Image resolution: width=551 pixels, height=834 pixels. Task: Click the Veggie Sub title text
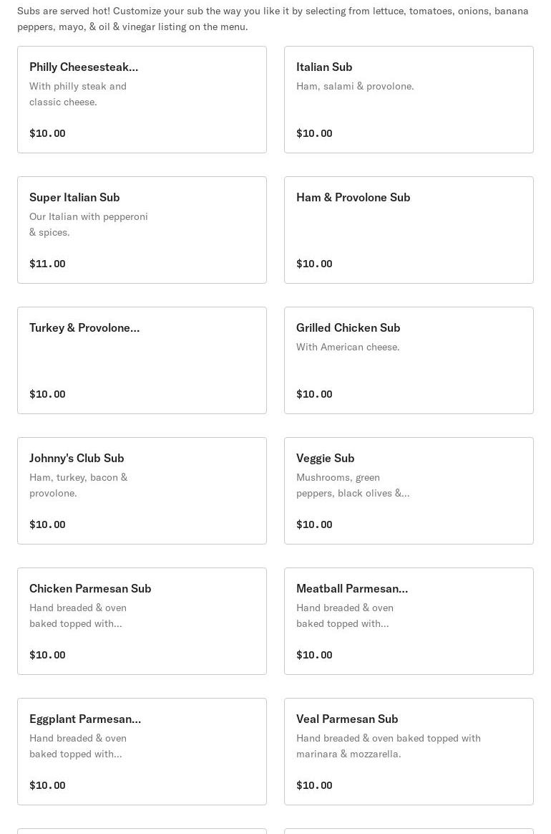(x=325, y=458)
